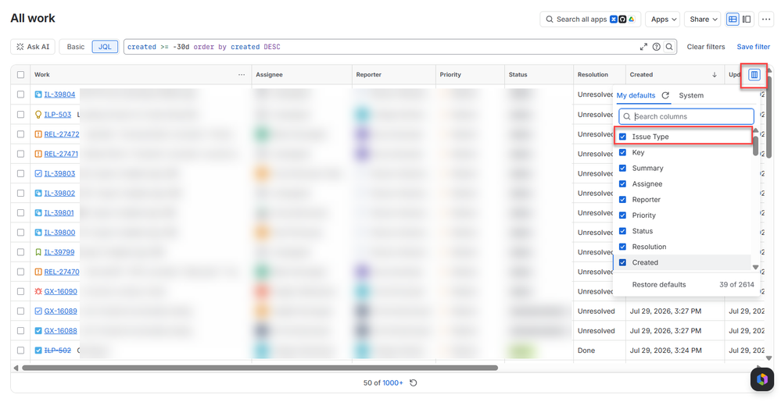Screen dimensions: 781x402
Task: Open JQL syntax help icon
Action: pyautogui.click(x=657, y=47)
